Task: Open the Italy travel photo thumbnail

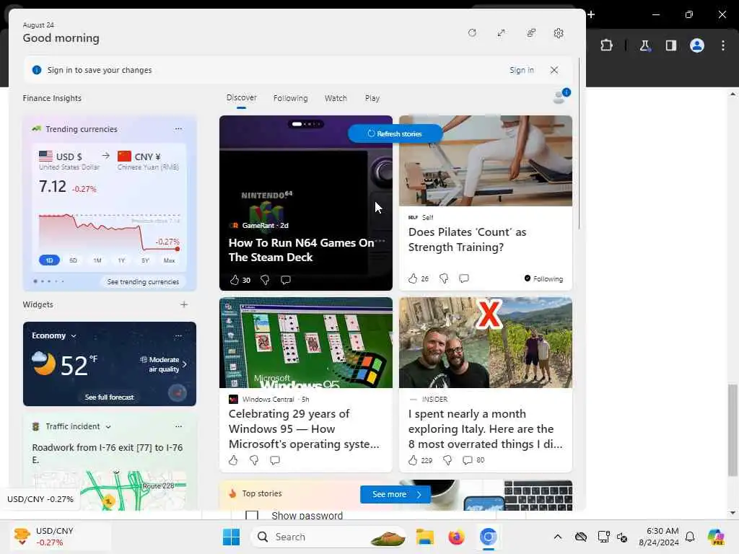Action: [486, 343]
